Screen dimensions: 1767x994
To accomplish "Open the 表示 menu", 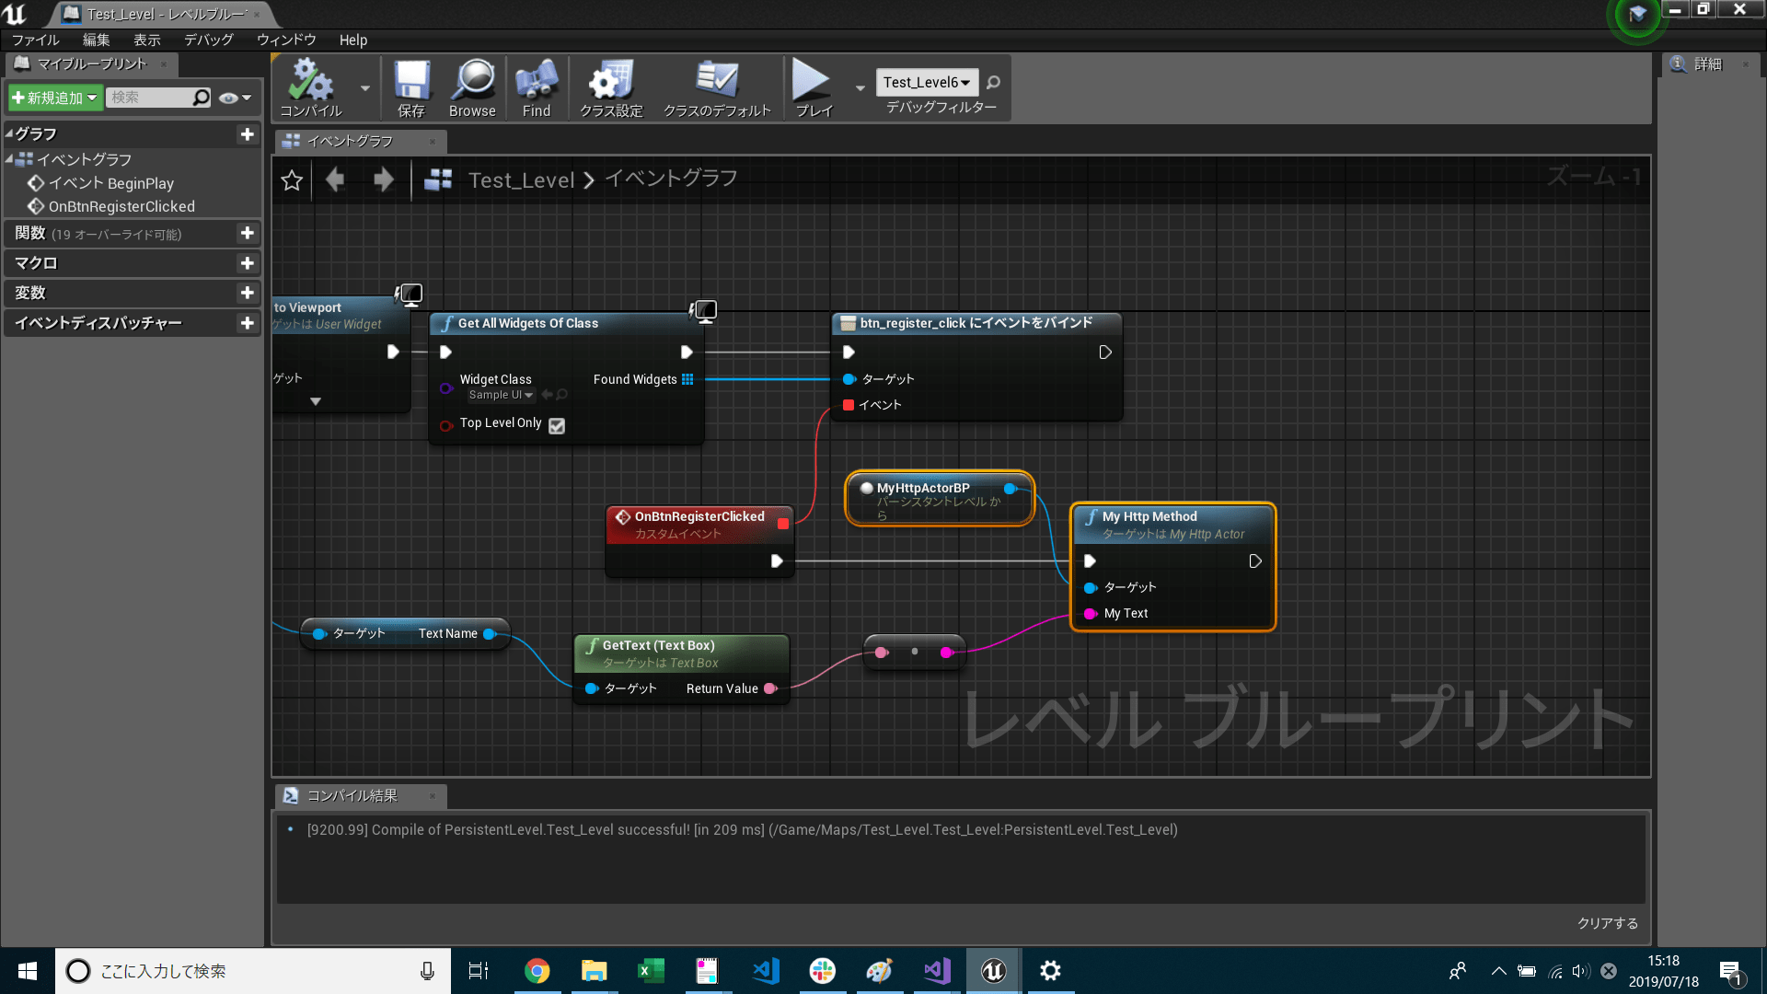I will (x=146, y=40).
